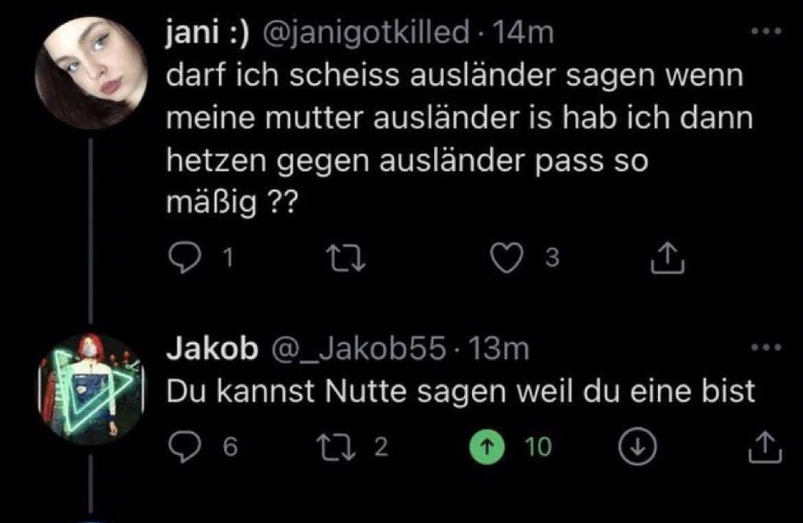Open the 14m timestamp of jani's tweet
This screenshot has height=523, width=803.
529,33
